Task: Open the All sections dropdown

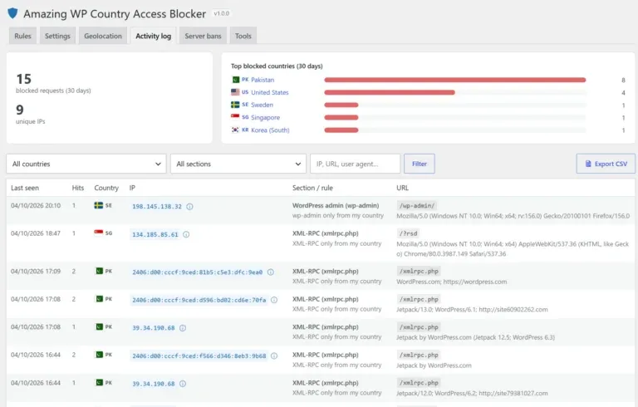Action: coord(238,164)
